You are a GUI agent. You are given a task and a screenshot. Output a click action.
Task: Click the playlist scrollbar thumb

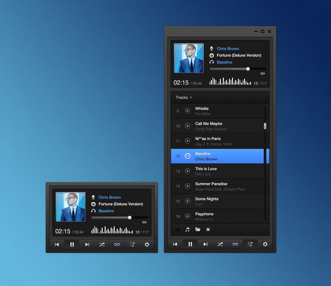pos(265,126)
